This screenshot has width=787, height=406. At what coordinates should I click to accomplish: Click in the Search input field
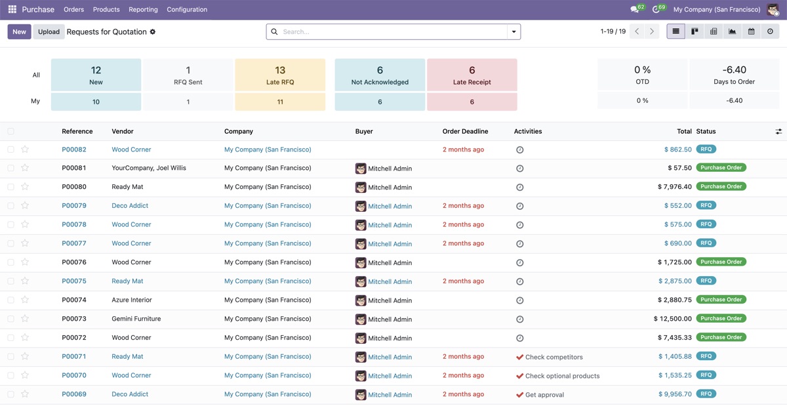coord(393,31)
